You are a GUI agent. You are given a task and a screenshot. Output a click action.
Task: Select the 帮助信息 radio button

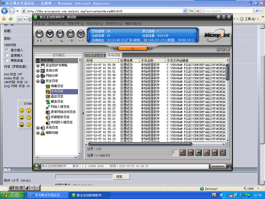click(7, 60)
